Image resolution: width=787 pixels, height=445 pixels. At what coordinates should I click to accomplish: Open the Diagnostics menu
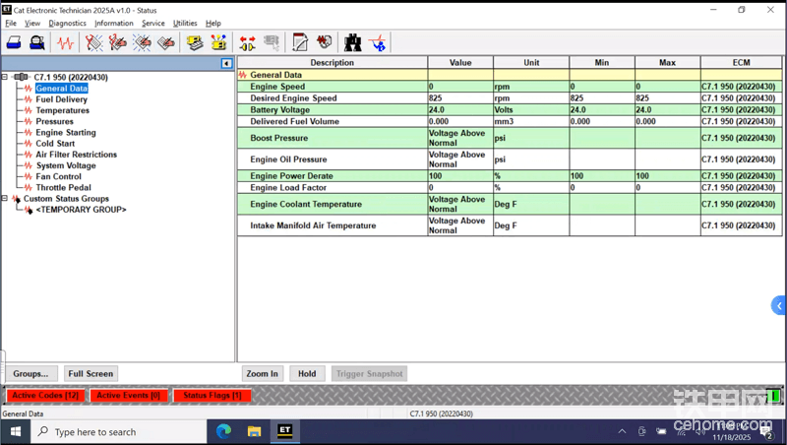[x=67, y=23]
